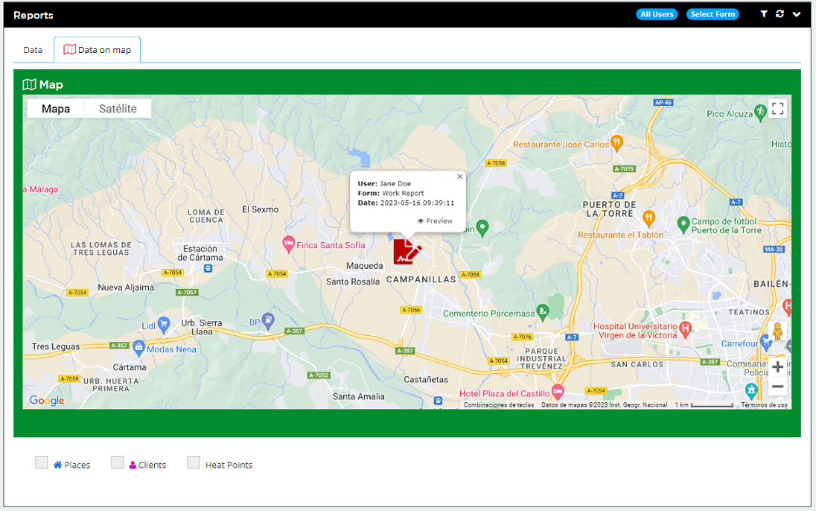Click the CAMPANILLAS map label
This screenshot has width=816, height=511.
[x=421, y=280]
